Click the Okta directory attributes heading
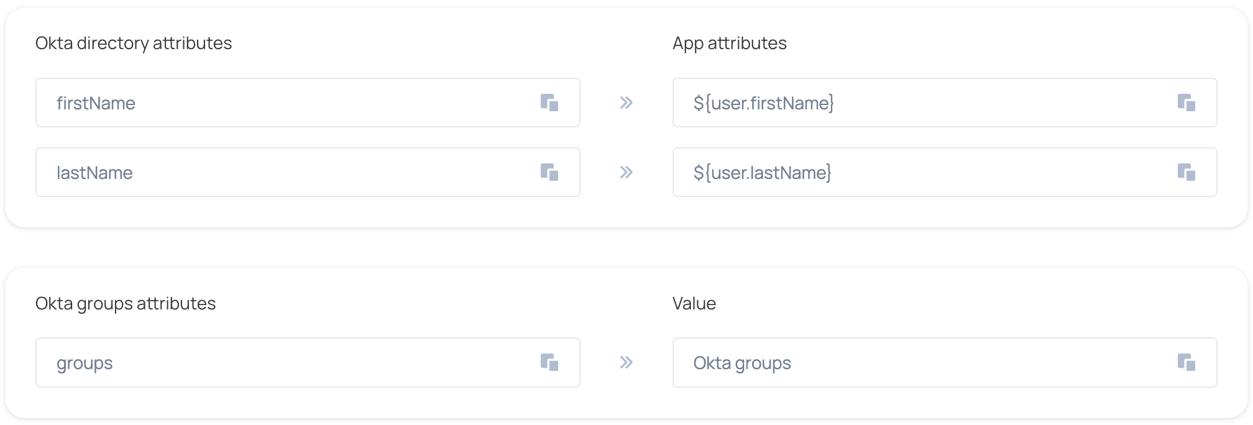 pos(133,43)
